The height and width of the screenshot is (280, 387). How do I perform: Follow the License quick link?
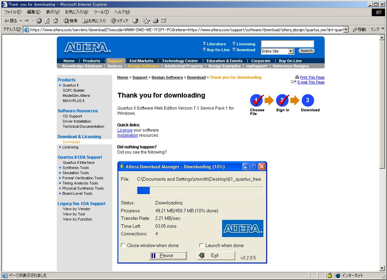point(125,130)
